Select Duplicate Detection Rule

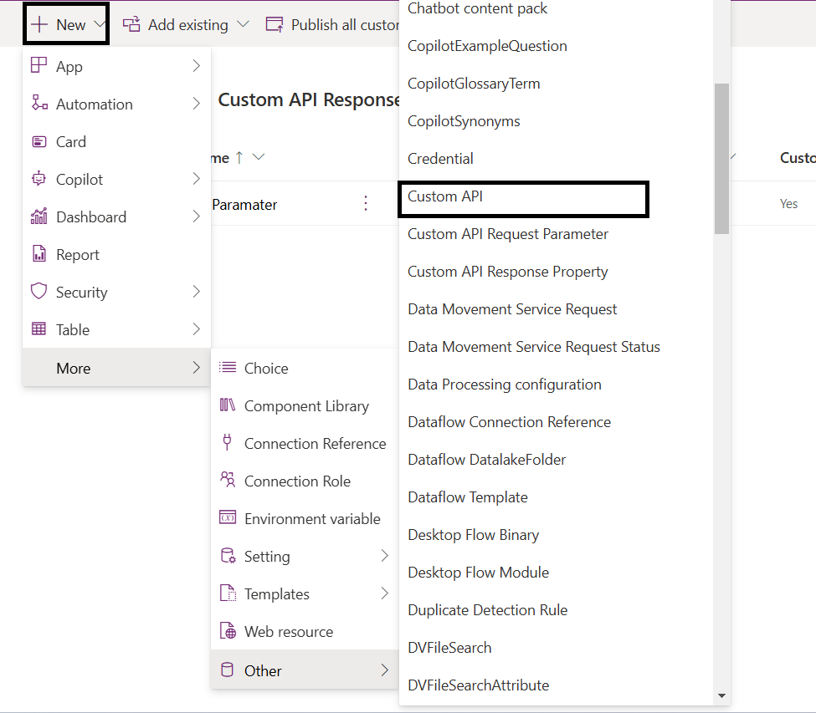(488, 610)
